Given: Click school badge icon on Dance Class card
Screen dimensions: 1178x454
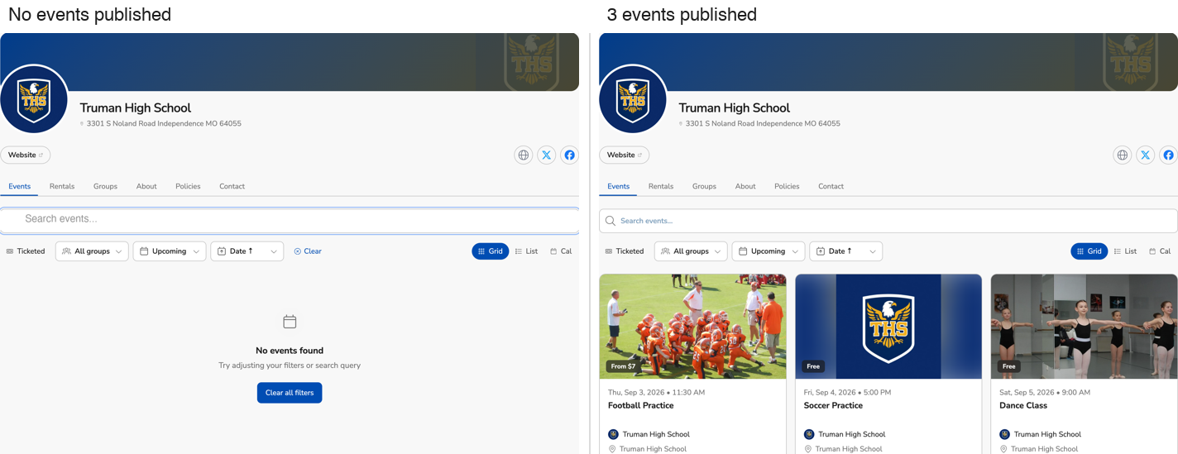Looking at the screenshot, I should point(1004,434).
